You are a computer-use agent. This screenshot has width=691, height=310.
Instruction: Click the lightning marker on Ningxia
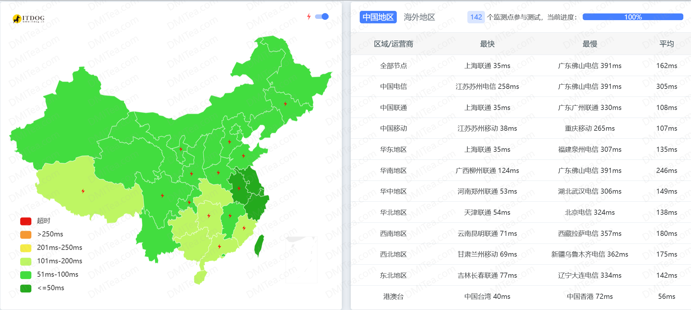point(181,149)
